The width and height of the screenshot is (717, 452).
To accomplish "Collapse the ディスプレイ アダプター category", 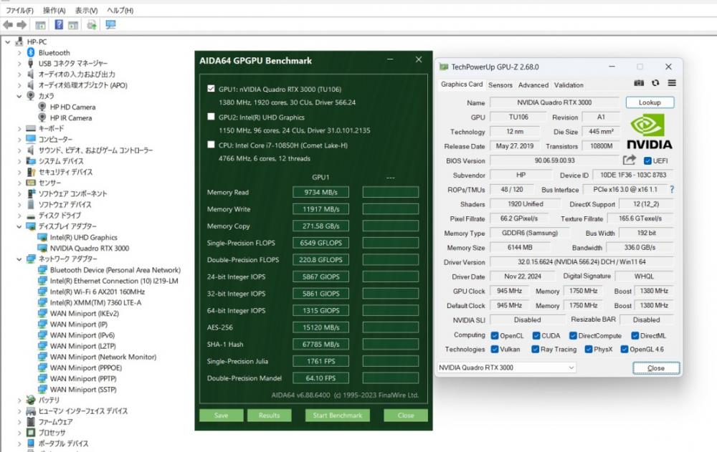I will point(19,226).
